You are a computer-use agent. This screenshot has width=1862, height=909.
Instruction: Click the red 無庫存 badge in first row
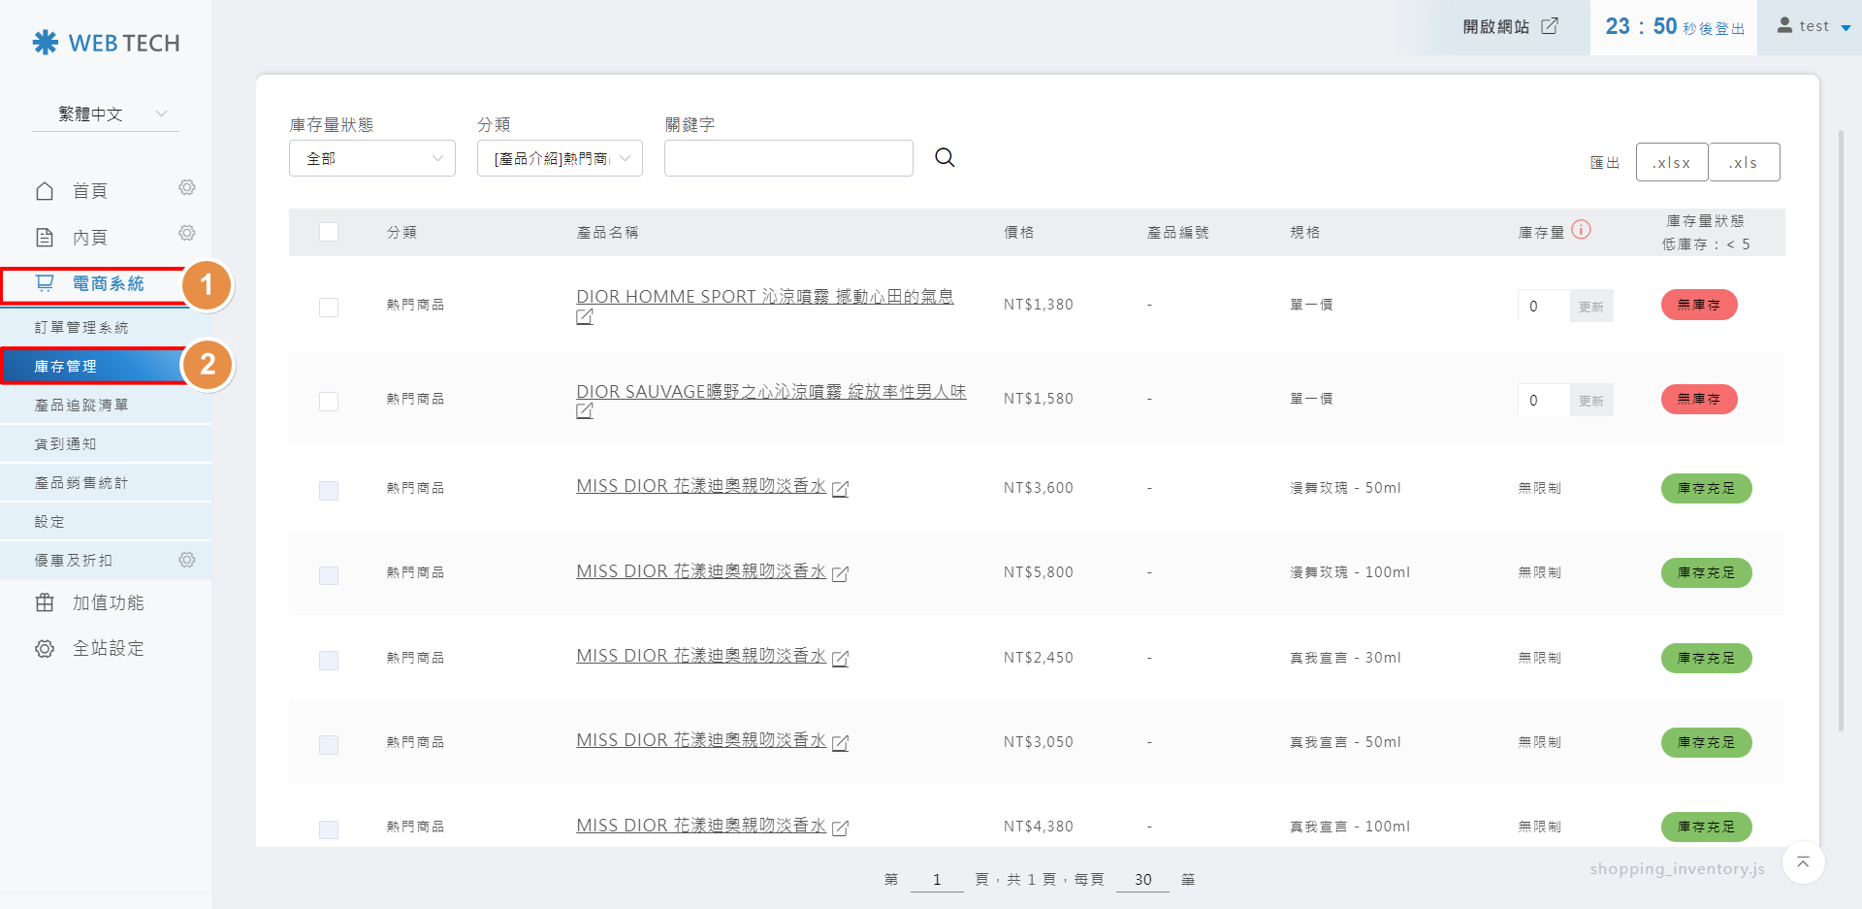click(1698, 305)
